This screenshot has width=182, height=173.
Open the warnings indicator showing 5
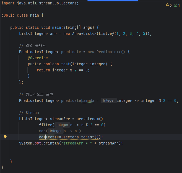click(168, 5)
